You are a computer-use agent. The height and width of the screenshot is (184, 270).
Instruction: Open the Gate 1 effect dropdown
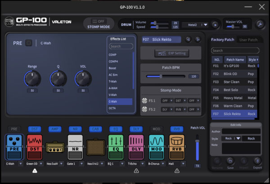coord(75,164)
